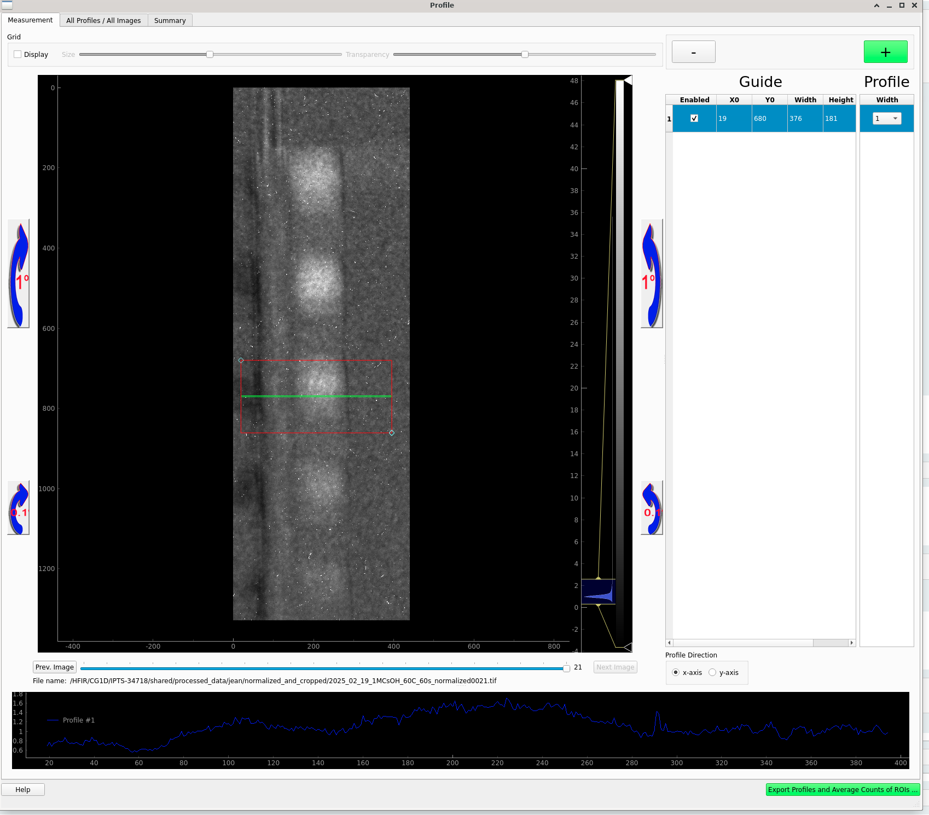Click the right-side 0.1° rotation arrow
The height and width of the screenshot is (815, 929).
point(652,508)
